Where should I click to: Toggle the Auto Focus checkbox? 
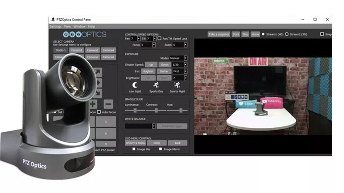tap(99, 112)
